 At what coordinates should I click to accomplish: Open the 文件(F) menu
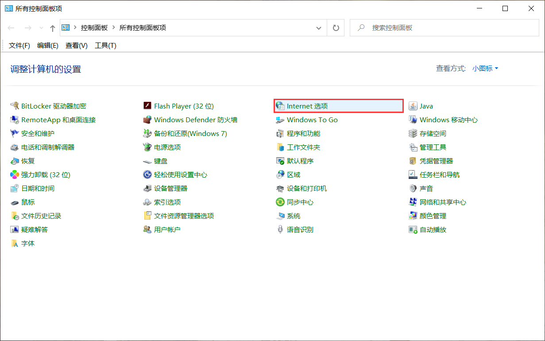(x=19, y=45)
